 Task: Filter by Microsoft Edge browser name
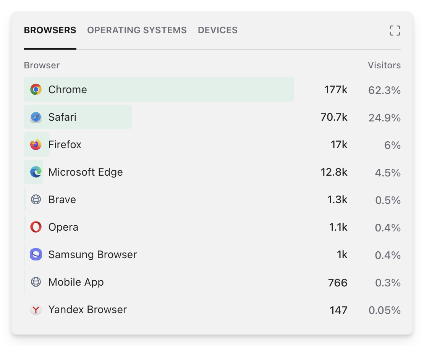click(x=86, y=172)
